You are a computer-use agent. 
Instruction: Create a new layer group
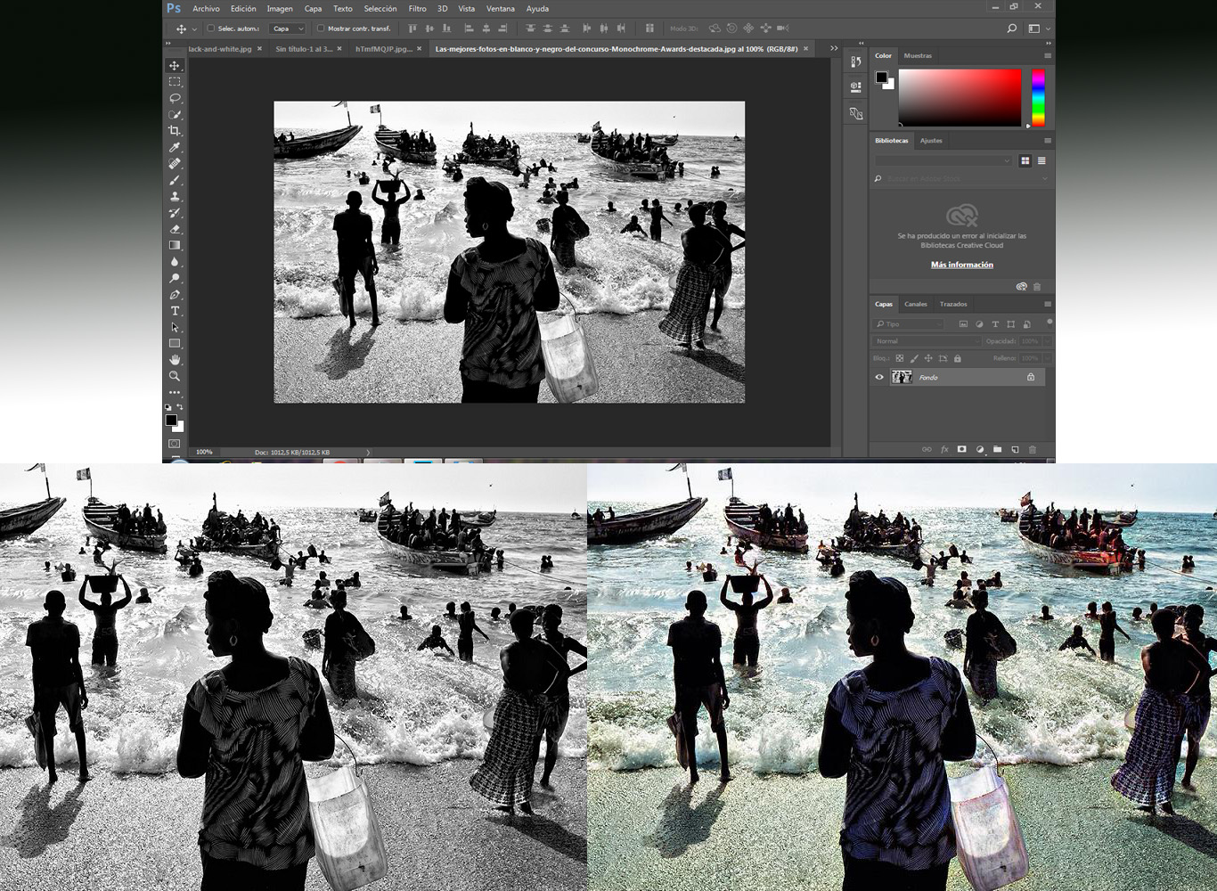tap(999, 449)
